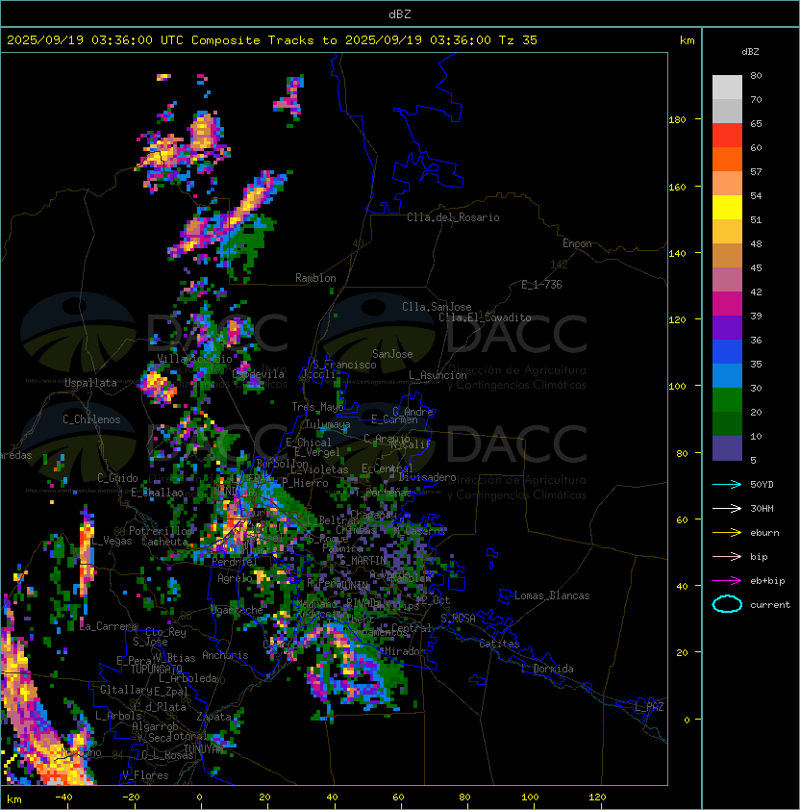Click the 'V_Flores' map label

click(145, 775)
